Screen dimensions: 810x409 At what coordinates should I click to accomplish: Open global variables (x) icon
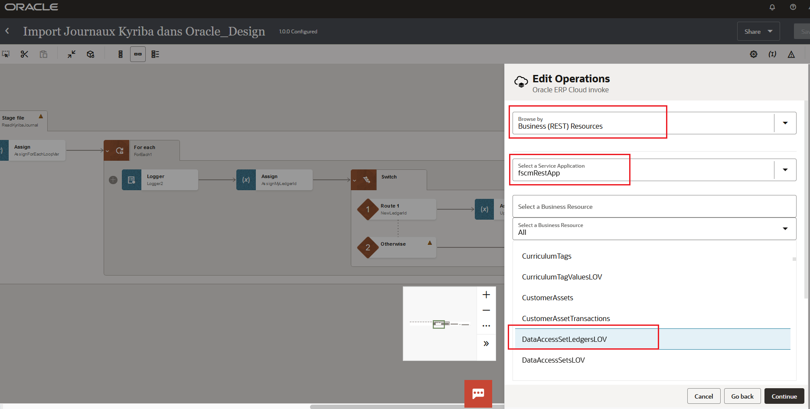(x=772, y=54)
